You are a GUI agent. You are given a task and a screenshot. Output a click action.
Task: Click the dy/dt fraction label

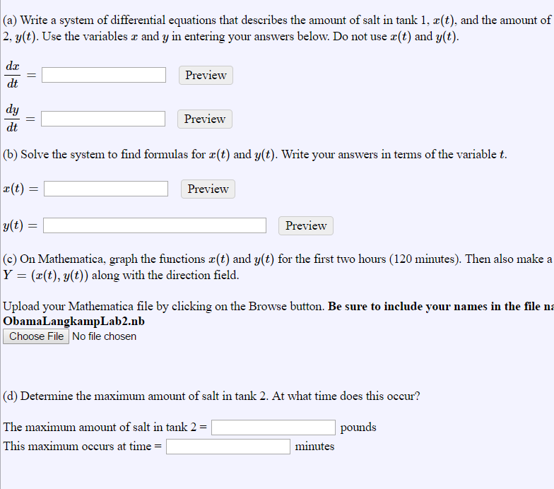[13, 119]
